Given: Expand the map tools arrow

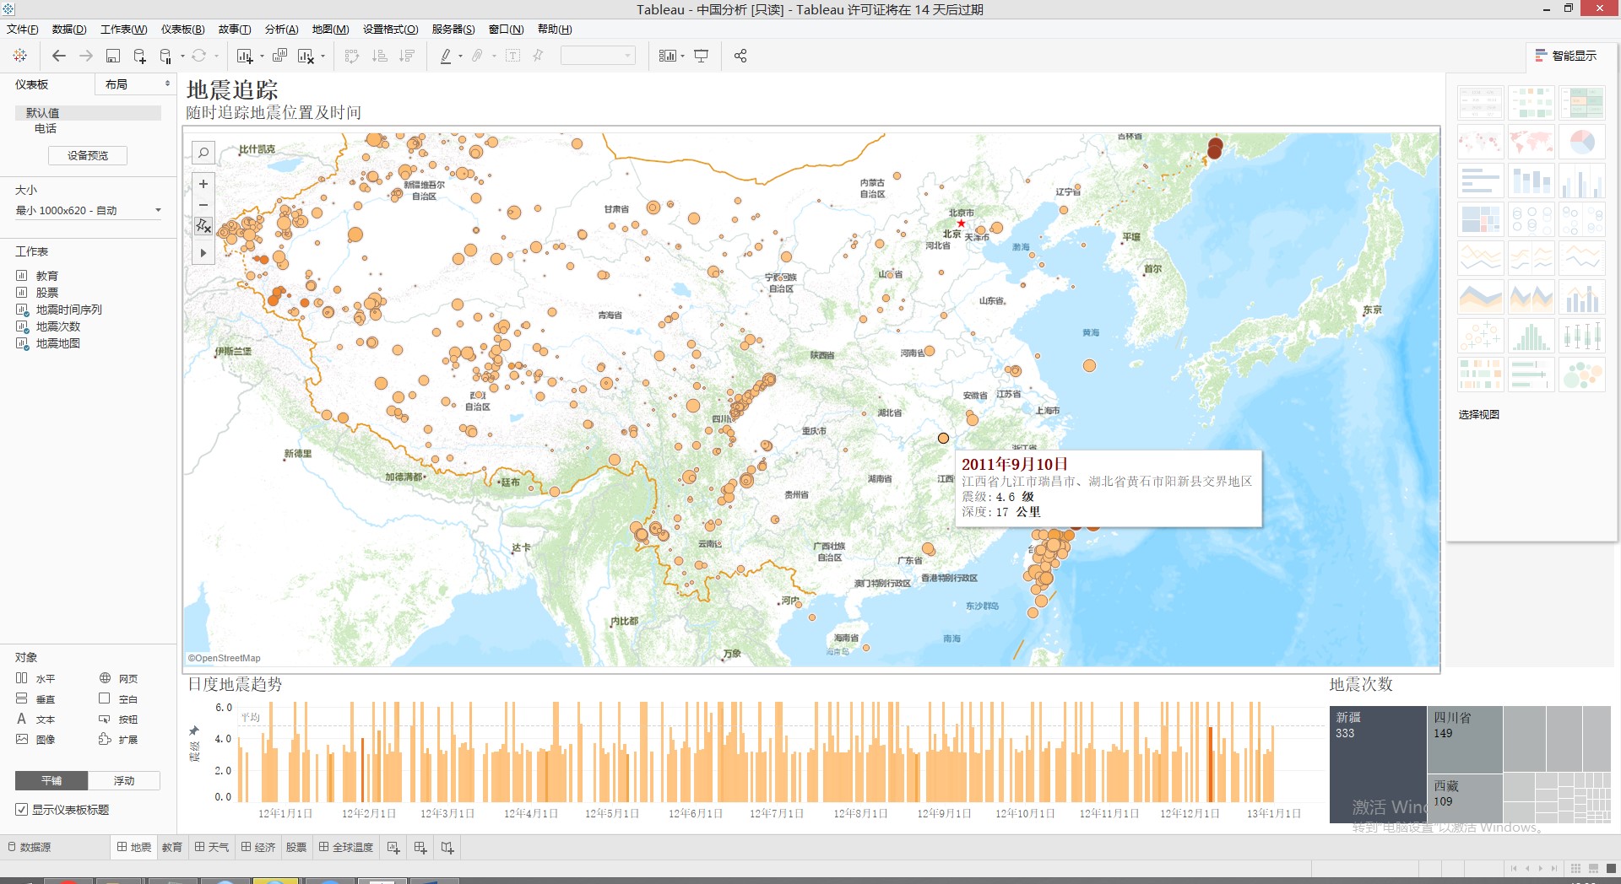Looking at the screenshot, I should click(203, 253).
